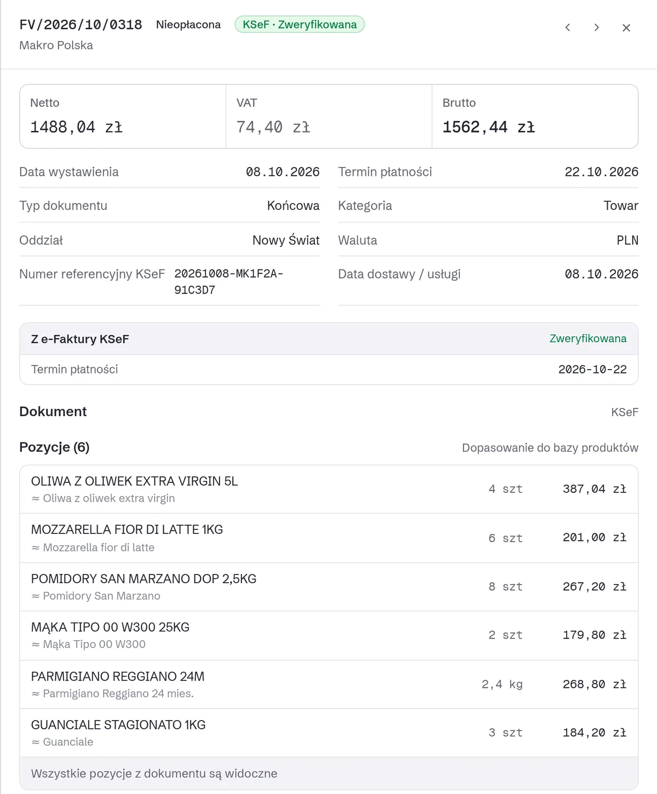Open POMIDORY SAN MARZANO DOP 2,5KG row
Image resolution: width=657 pixels, height=794 pixels.
click(x=329, y=587)
